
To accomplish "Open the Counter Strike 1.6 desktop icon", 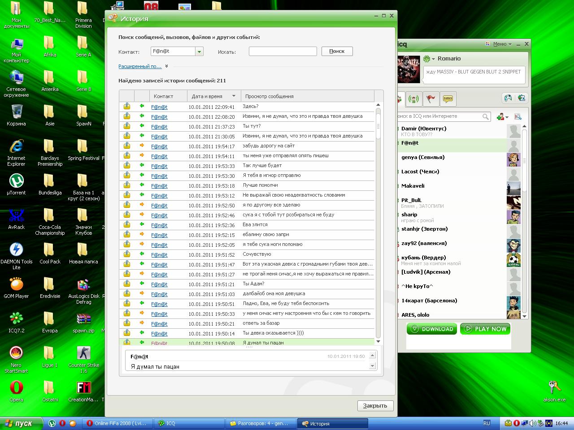I will (x=83, y=353).
